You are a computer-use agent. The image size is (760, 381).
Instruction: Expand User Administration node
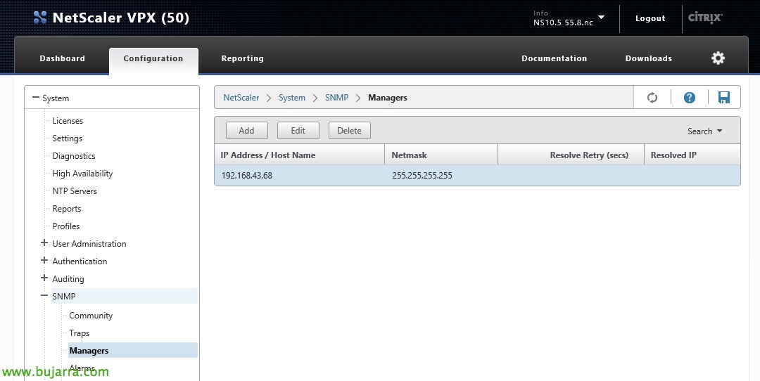[x=44, y=243]
